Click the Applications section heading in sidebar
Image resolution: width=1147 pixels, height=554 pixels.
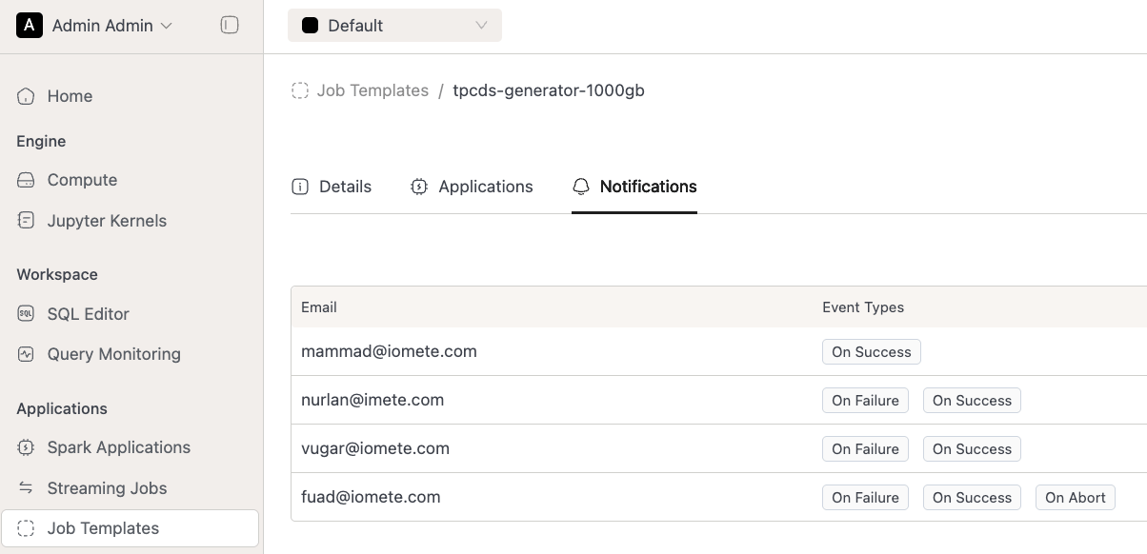(62, 408)
